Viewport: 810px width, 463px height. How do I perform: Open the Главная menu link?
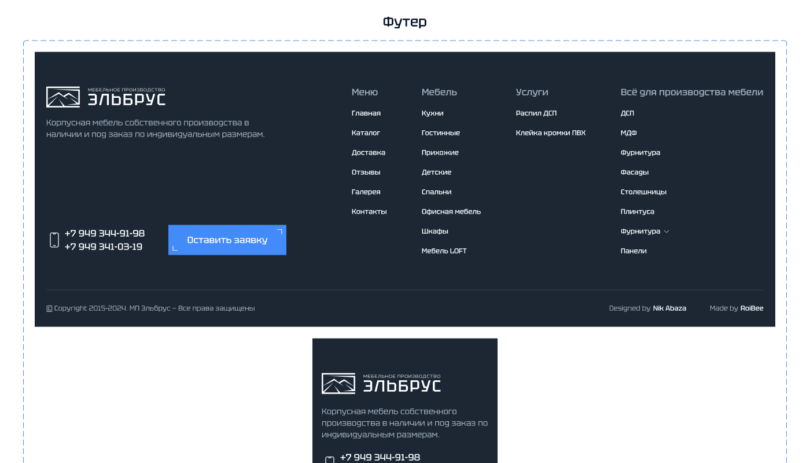tap(366, 113)
